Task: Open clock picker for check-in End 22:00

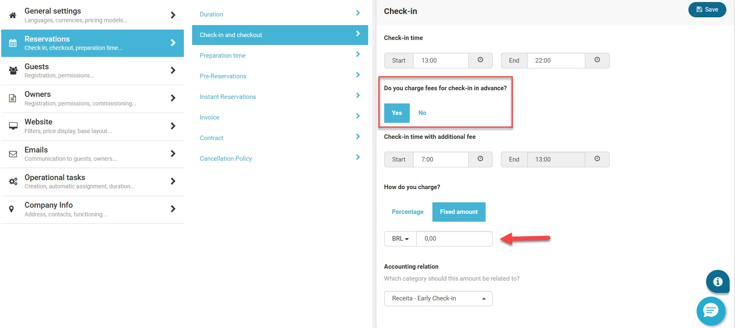Action: pyautogui.click(x=597, y=60)
